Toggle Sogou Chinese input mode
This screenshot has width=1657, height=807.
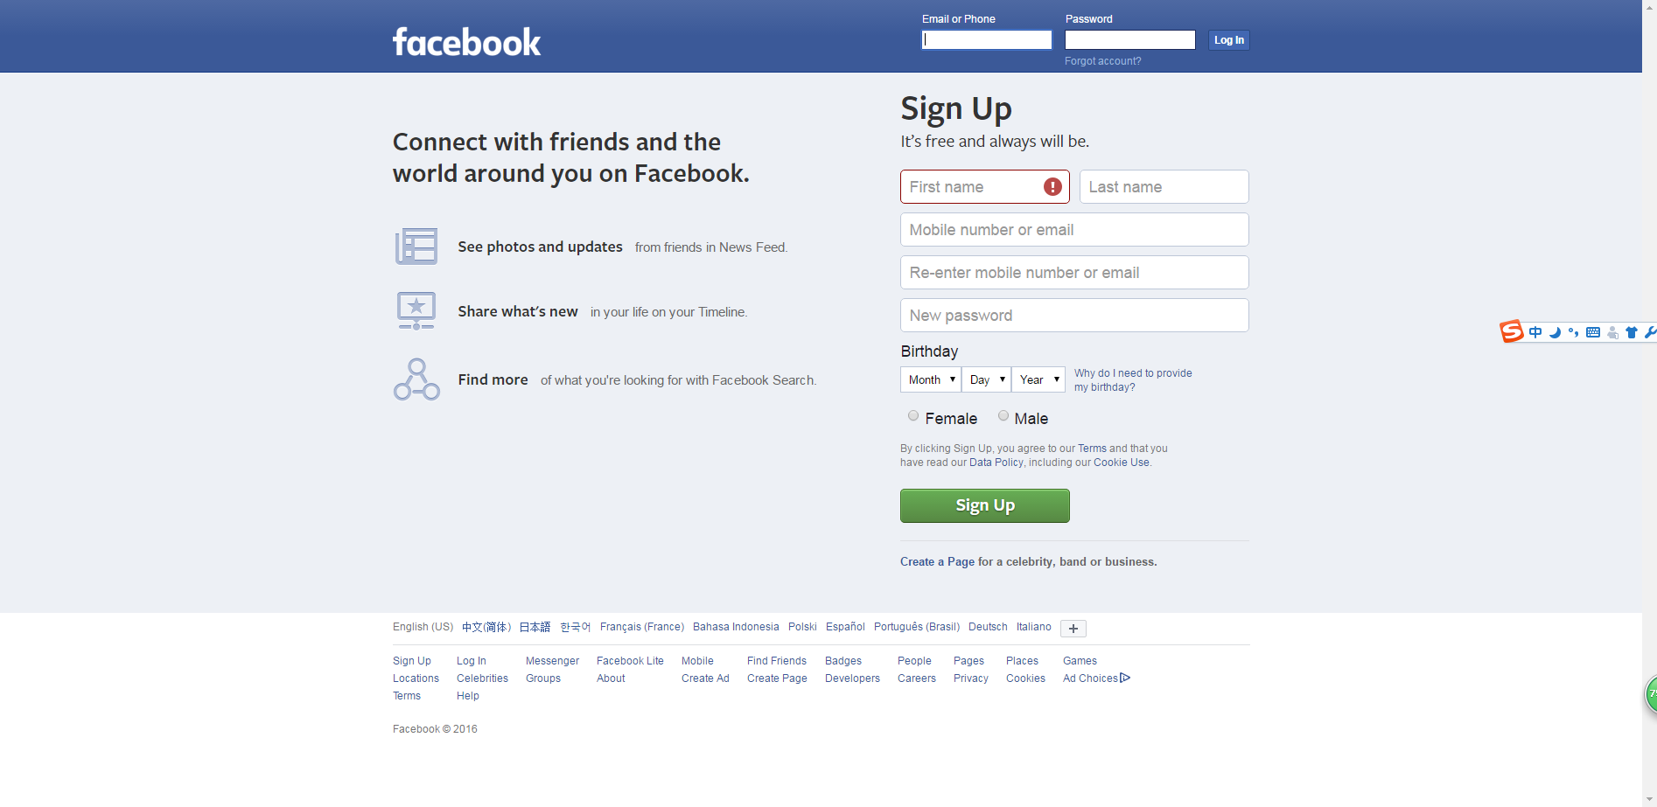(x=1535, y=332)
